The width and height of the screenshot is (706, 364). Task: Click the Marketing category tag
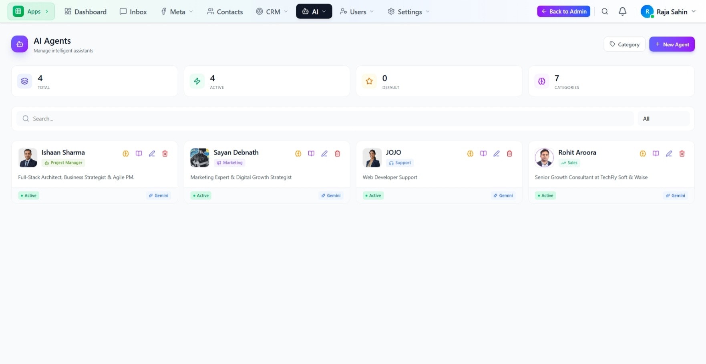(229, 163)
